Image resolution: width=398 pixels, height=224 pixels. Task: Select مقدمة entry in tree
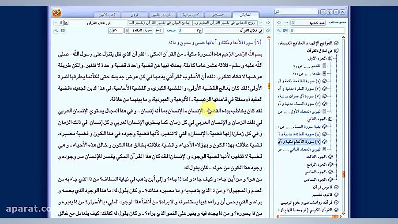coord(306,73)
